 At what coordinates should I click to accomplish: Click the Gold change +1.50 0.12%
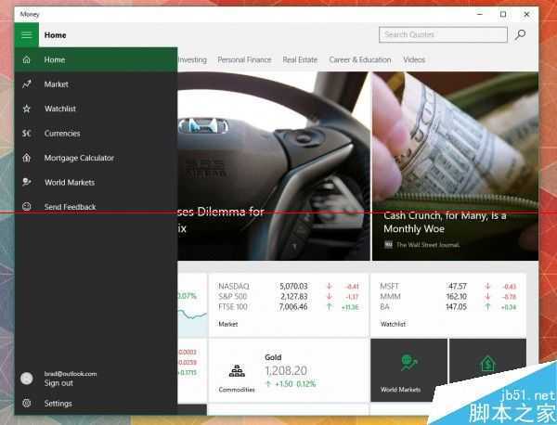[291, 384]
